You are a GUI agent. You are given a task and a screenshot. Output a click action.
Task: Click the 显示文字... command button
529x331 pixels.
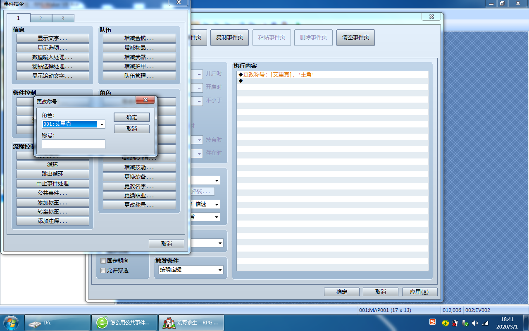[52, 38]
